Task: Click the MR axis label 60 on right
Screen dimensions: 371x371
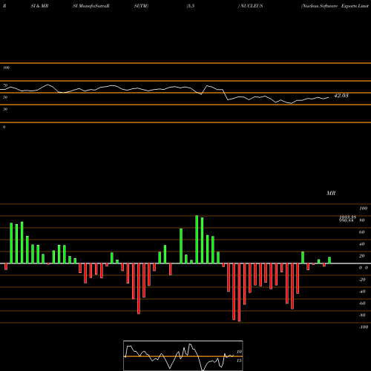Action: [x=362, y=232]
